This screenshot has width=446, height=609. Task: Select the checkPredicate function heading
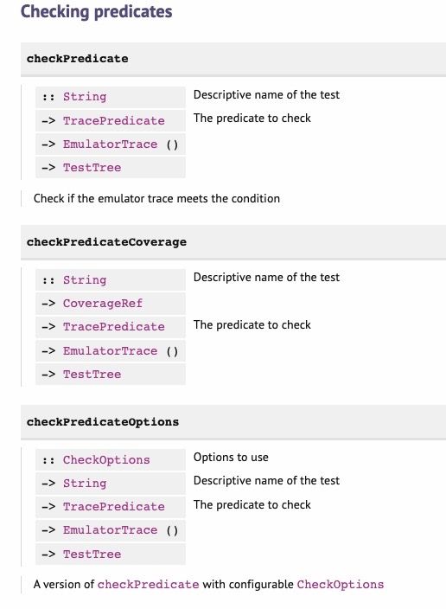pos(77,59)
